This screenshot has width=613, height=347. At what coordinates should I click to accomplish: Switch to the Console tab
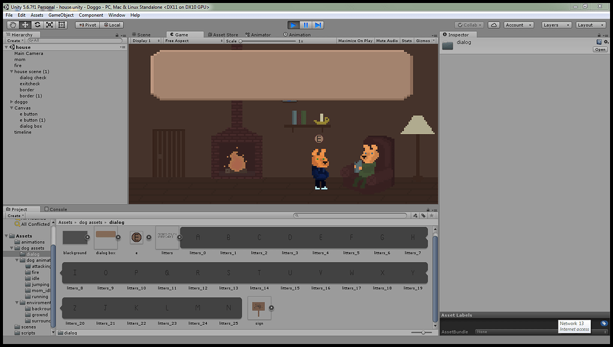56,209
